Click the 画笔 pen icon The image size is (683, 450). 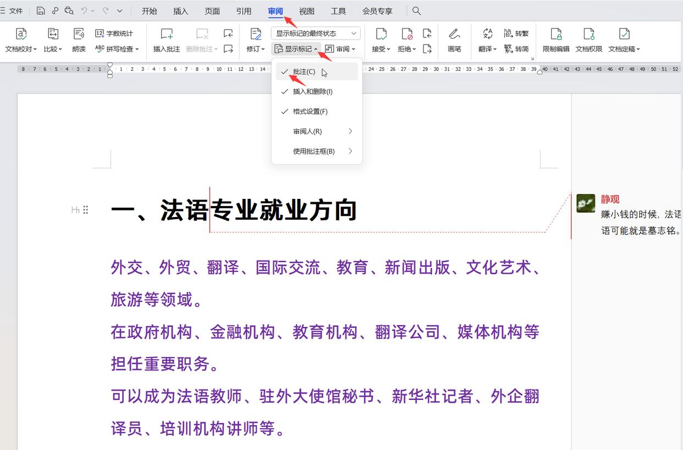[454, 34]
